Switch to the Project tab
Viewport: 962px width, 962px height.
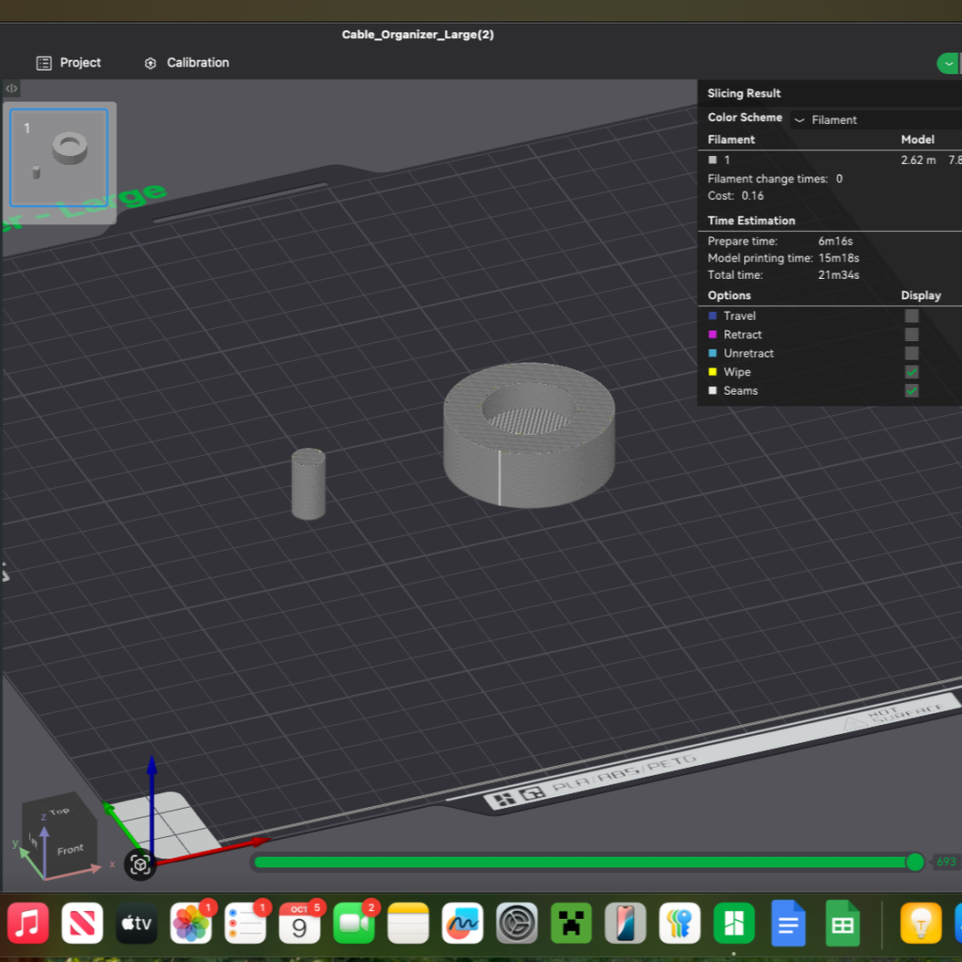(x=81, y=62)
